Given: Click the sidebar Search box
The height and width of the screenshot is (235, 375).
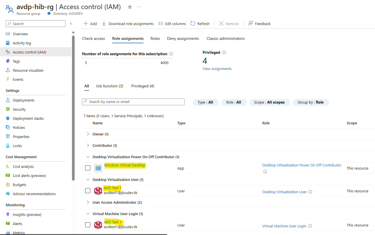Looking at the screenshot, I should click(x=36, y=24).
